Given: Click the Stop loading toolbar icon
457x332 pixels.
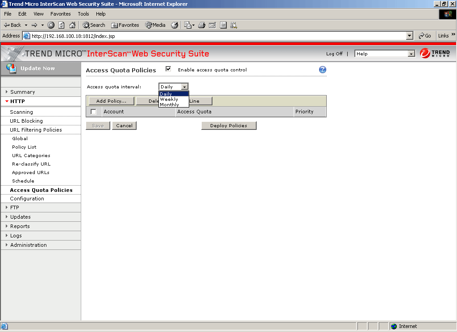Looking at the screenshot, I should [x=51, y=25].
